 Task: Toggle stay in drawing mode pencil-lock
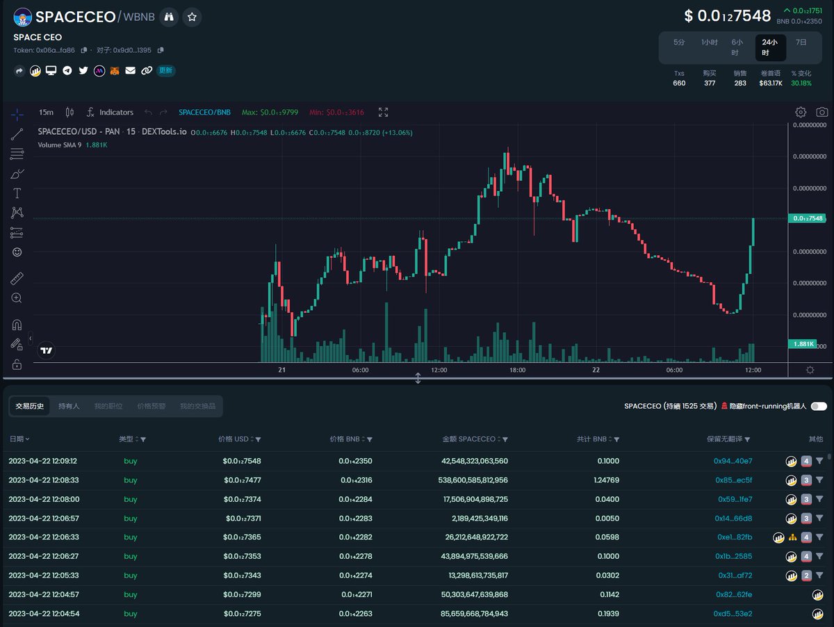17,344
